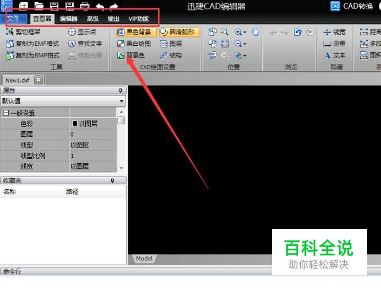The height and width of the screenshot is (289, 381).
Task: Switch to the 查看器 tab
Action: click(x=42, y=19)
